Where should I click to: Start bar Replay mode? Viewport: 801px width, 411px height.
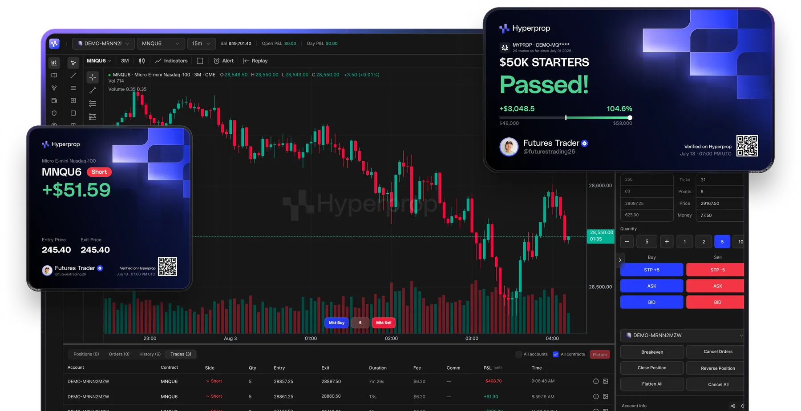point(255,61)
